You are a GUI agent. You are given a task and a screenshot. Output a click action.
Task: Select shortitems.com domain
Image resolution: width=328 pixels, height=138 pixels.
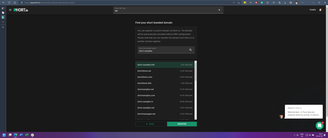165,77
